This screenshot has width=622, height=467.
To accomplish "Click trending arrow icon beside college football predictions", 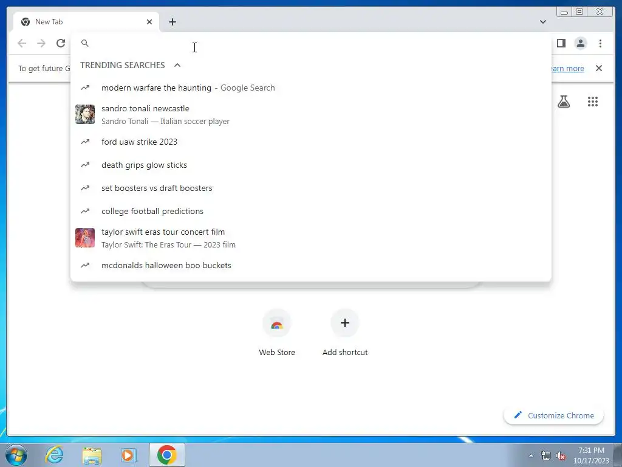I will pyautogui.click(x=85, y=211).
